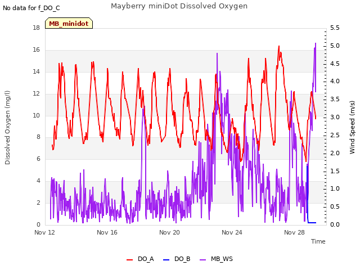This screenshot has height=270, width=360.
Task: Click the 3.0 value on right axis
Action: [x=335, y=117]
